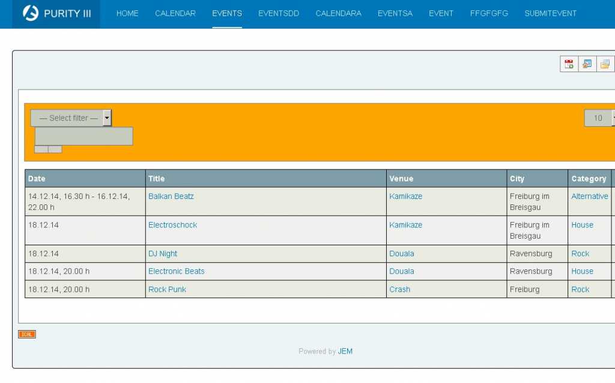Click the date '18.12.14' in DJ Night row
615x383 pixels.
43,254
